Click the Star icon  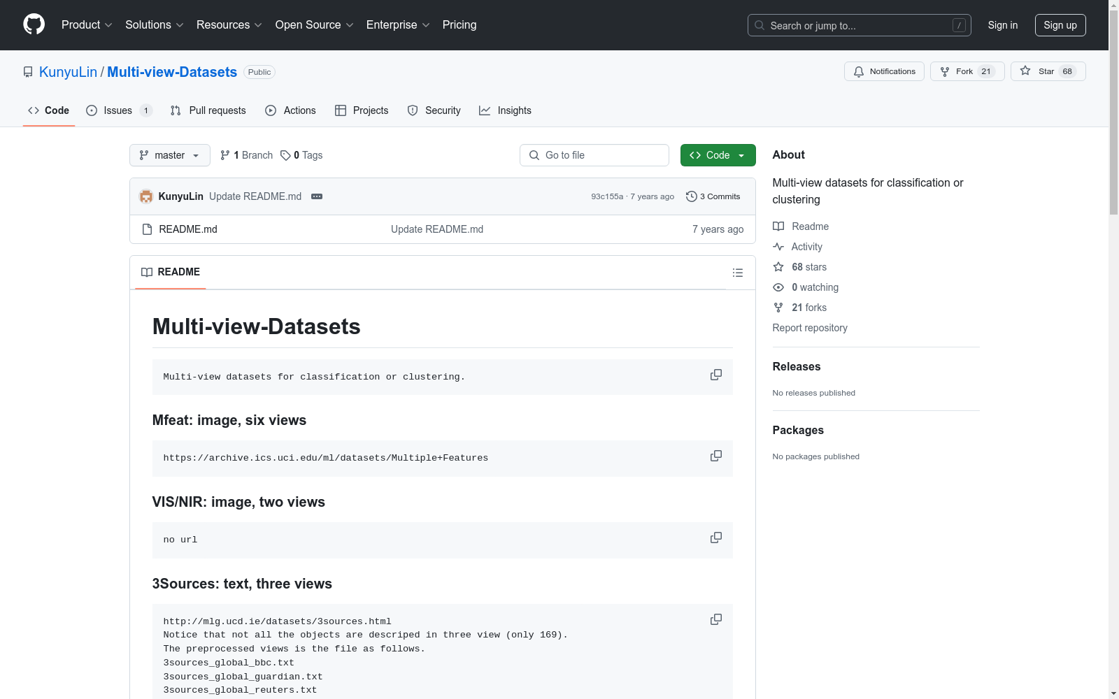pyautogui.click(x=1025, y=71)
